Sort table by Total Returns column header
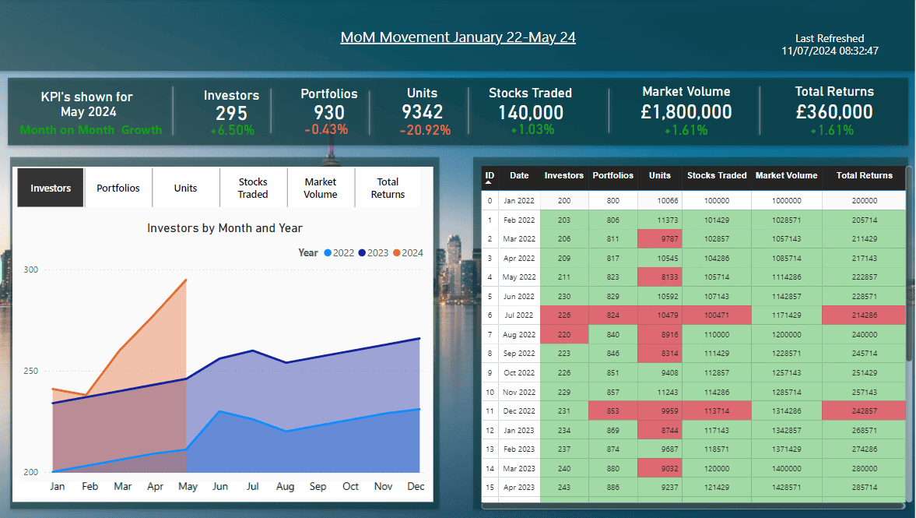The image size is (916, 518). click(x=864, y=176)
